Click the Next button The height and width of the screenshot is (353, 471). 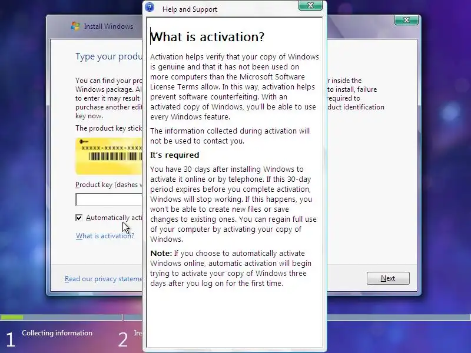pyautogui.click(x=388, y=278)
